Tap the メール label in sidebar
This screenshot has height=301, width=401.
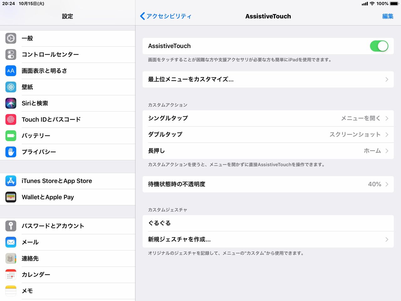point(30,242)
